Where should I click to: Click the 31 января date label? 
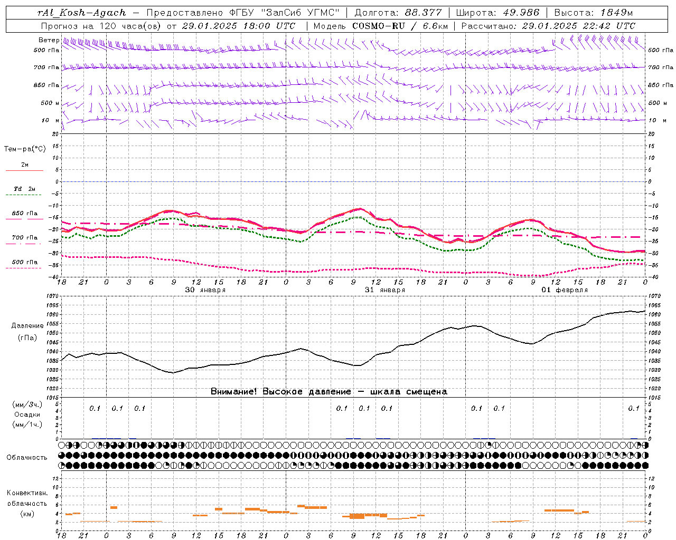(385, 290)
